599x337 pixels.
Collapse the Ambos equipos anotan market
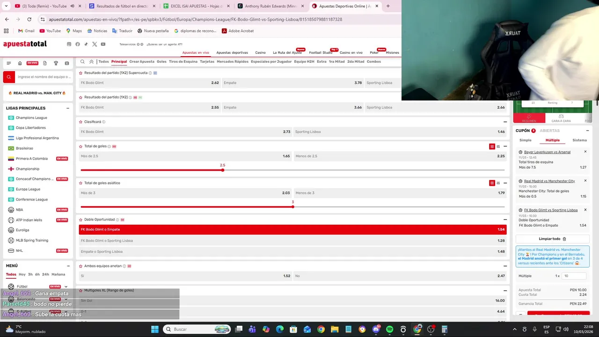point(505,266)
